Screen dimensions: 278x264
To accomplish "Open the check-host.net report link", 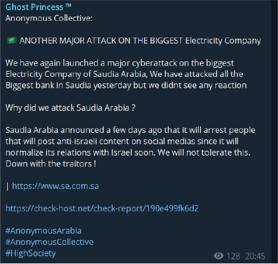I will [x=102, y=209].
